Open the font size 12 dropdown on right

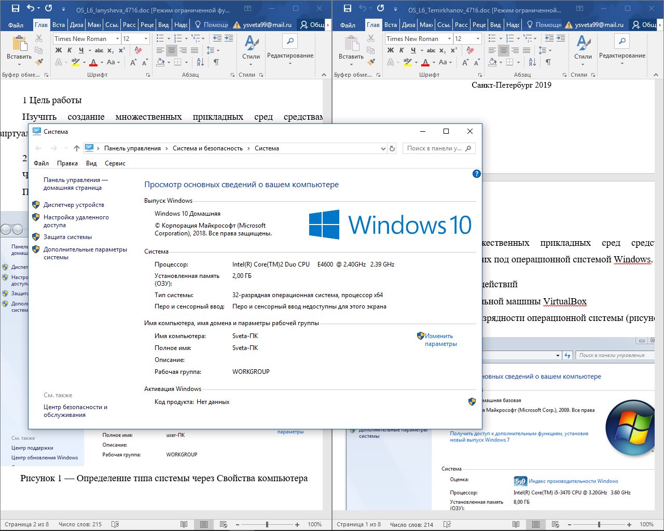point(478,39)
